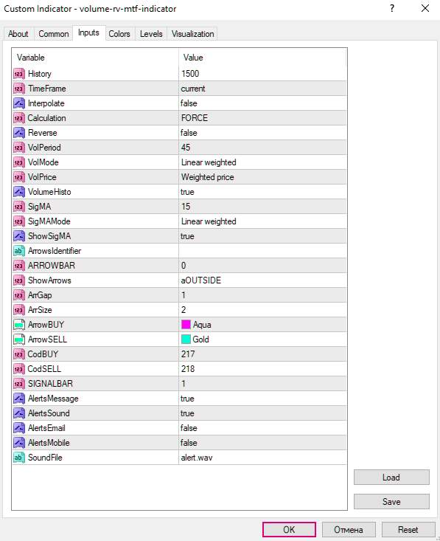This screenshot has width=440, height=541.
Task: Edit the VolPeriod value field showing 45
Action: pyautogui.click(x=262, y=148)
